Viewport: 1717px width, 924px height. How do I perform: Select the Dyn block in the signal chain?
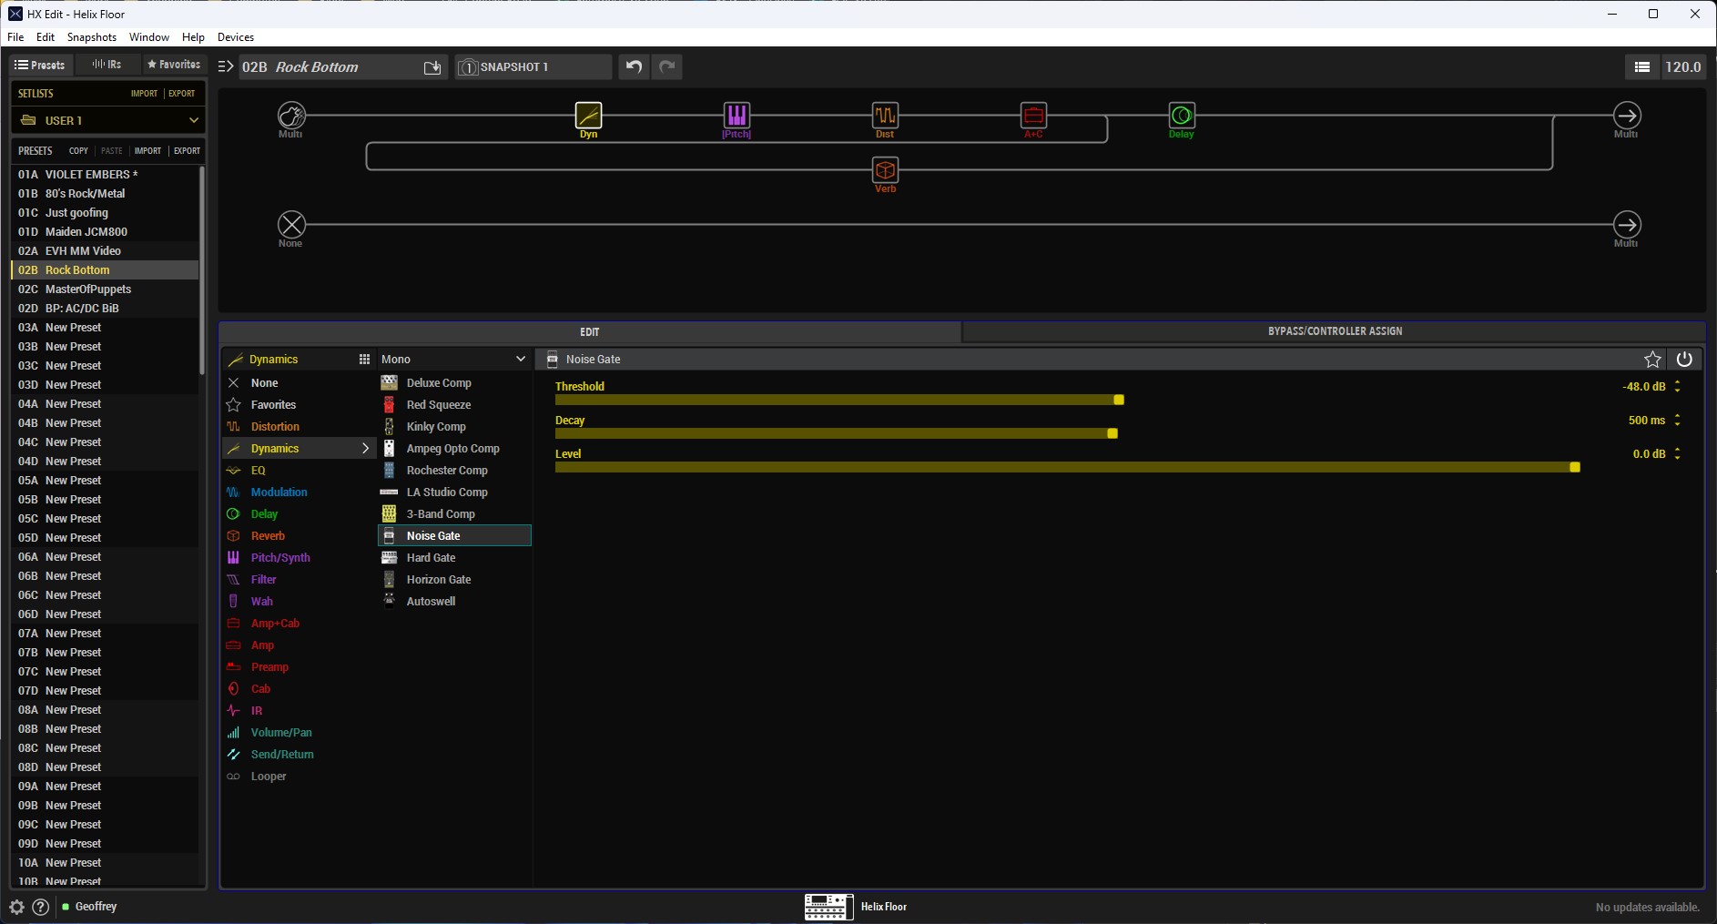[x=587, y=117]
